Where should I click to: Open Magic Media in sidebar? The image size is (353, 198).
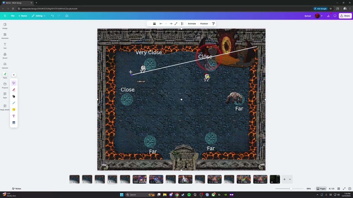pyautogui.click(x=5, y=107)
